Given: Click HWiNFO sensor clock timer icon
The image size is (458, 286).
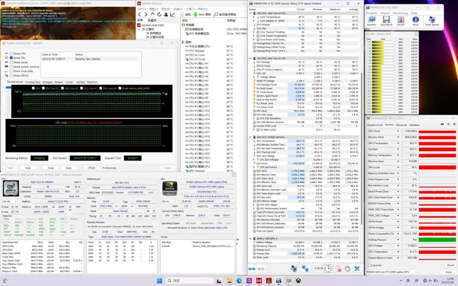Looking at the screenshot, I should (328, 269).
